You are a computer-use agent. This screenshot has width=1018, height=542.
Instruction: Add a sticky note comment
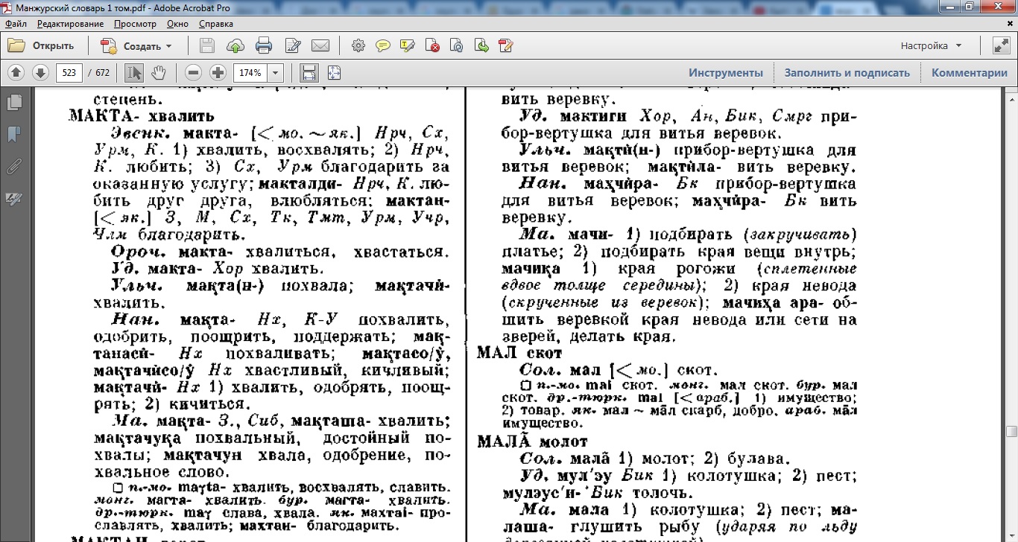coord(383,46)
